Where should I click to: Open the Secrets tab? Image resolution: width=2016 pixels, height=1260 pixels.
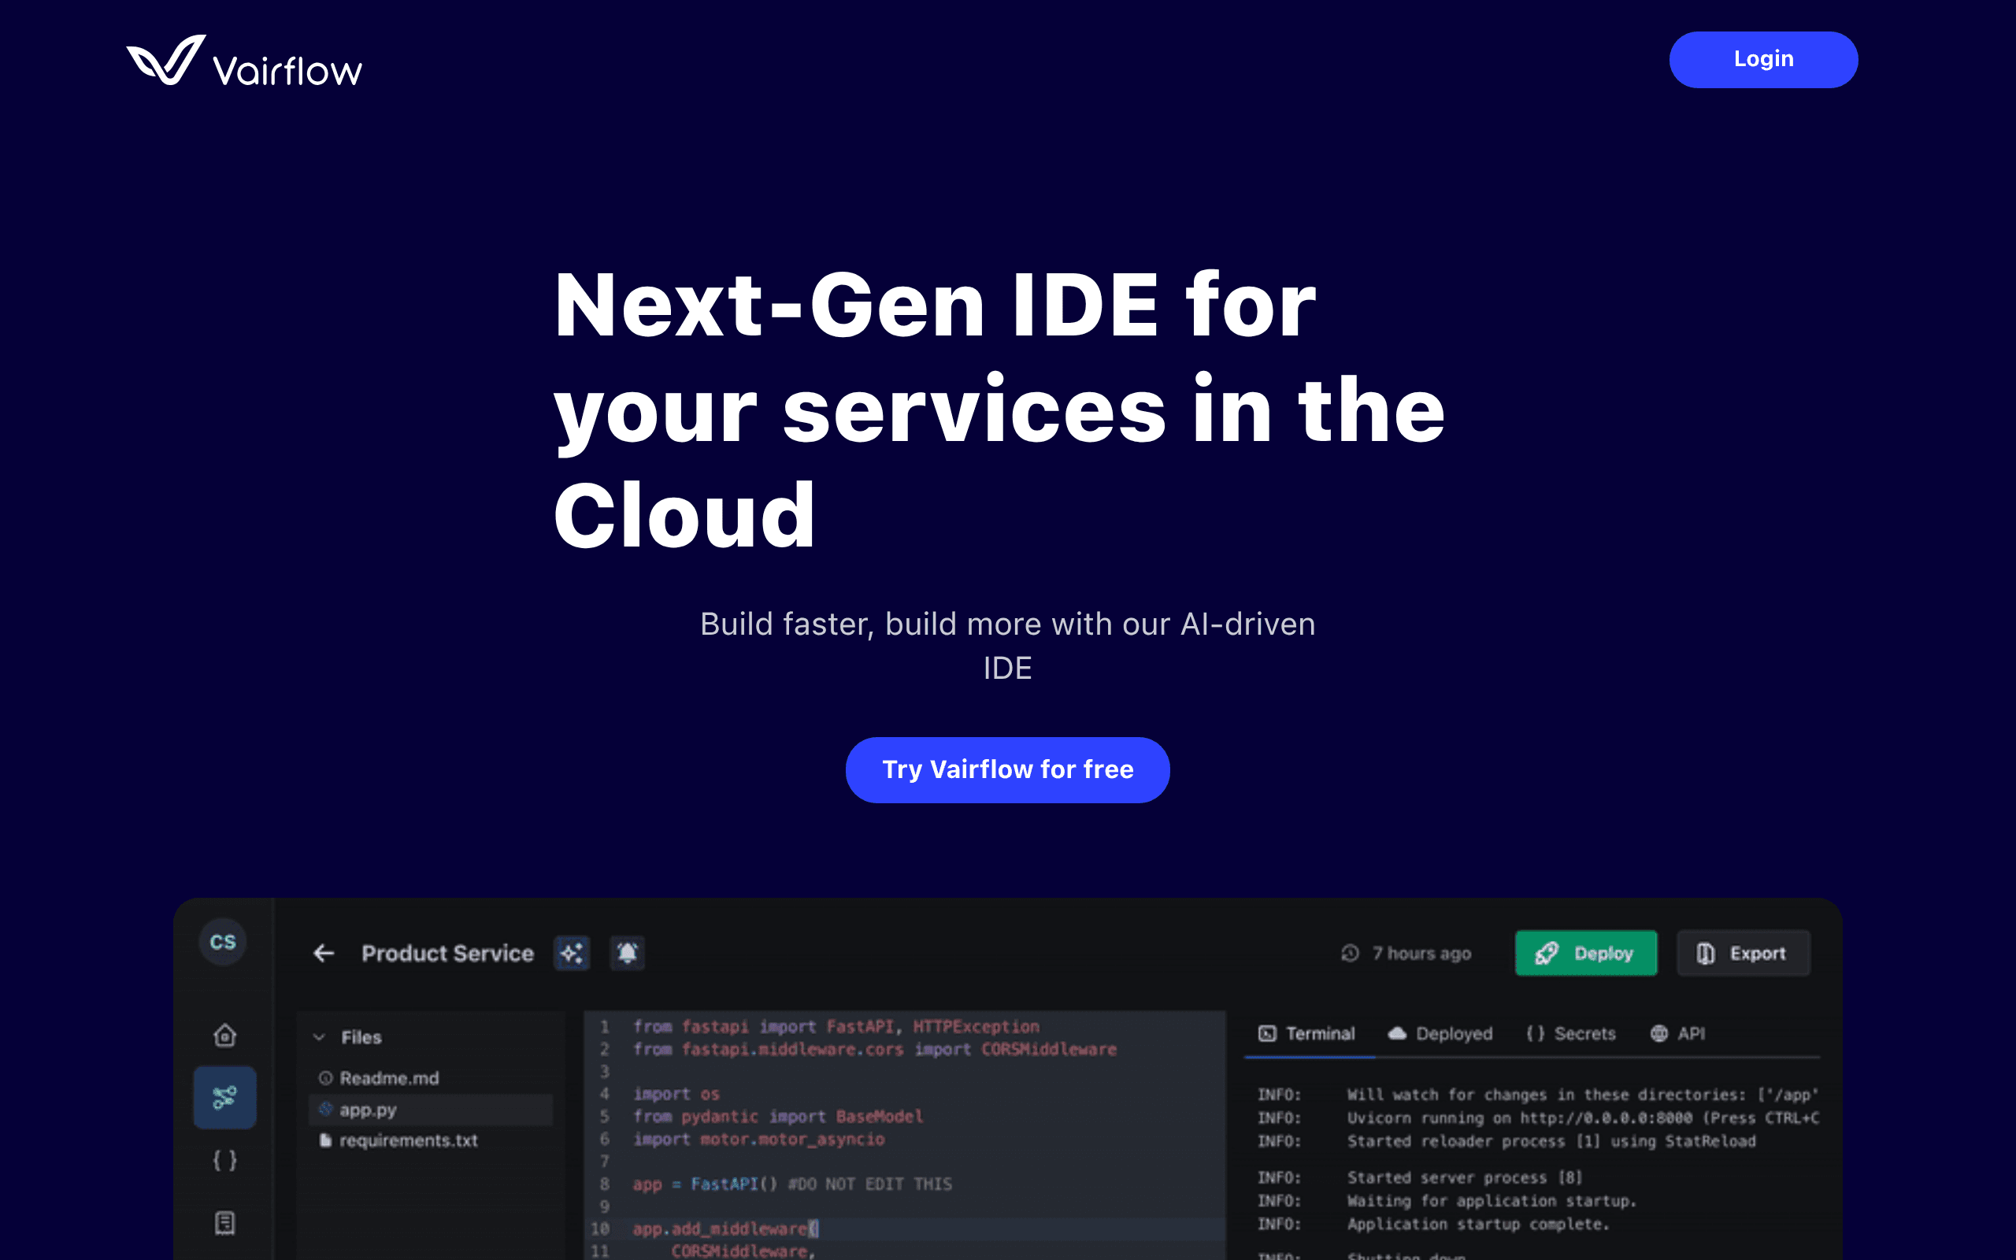[x=1571, y=1034]
